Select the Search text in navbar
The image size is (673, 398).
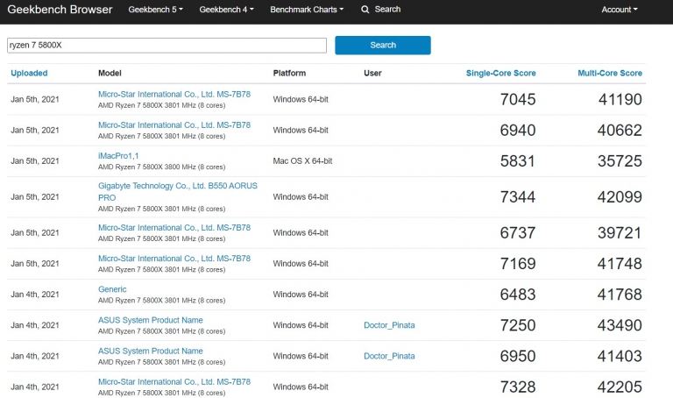[387, 10]
